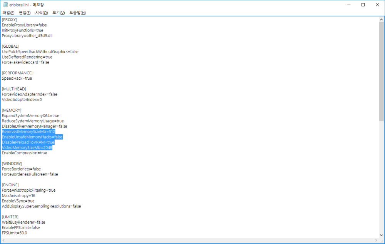
Task: Open the 도움말(H) menu
Action: pos(77,13)
